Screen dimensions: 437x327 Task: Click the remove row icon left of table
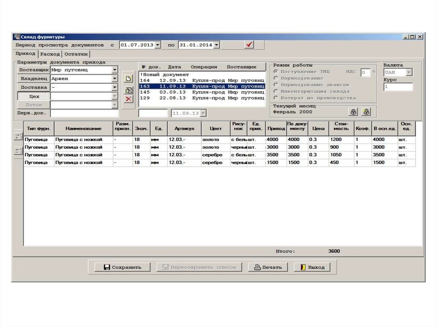18,150
